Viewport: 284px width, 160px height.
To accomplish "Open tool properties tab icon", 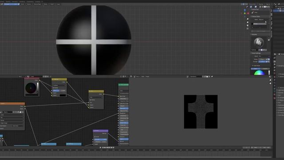I will tap(275, 58).
